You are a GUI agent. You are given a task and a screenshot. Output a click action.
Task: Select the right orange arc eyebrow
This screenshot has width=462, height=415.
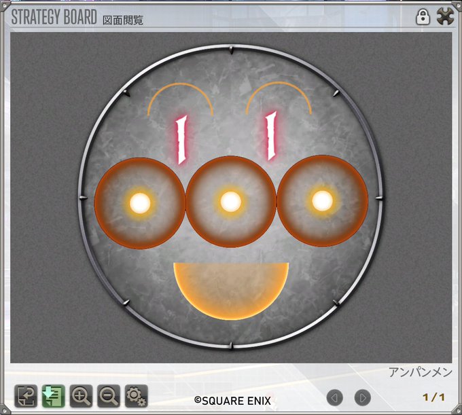pos(279,98)
